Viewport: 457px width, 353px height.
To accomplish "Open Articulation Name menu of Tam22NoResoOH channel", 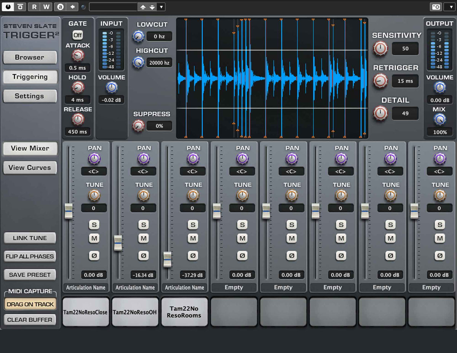I will point(135,288).
